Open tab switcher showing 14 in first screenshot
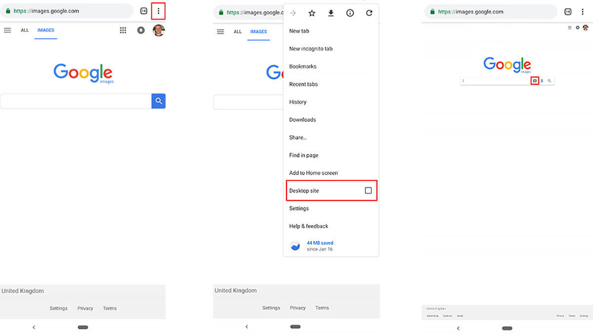Image resolution: width=593 pixels, height=334 pixels. tap(144, 11)
